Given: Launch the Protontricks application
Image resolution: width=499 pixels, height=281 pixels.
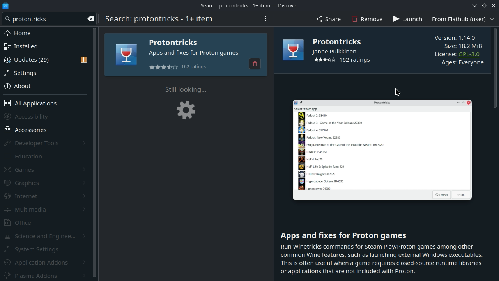Looking at the screenshot, I should click(407, 19).
